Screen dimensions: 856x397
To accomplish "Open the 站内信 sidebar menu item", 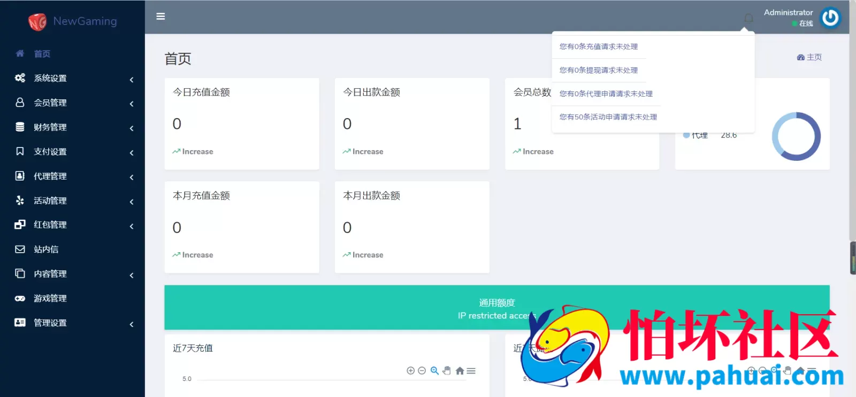I will (x=72, y=249).
